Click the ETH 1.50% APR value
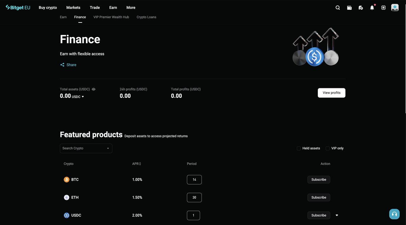Image resolution: width=406 pixels, height=225 pixels. click(137, 197)
